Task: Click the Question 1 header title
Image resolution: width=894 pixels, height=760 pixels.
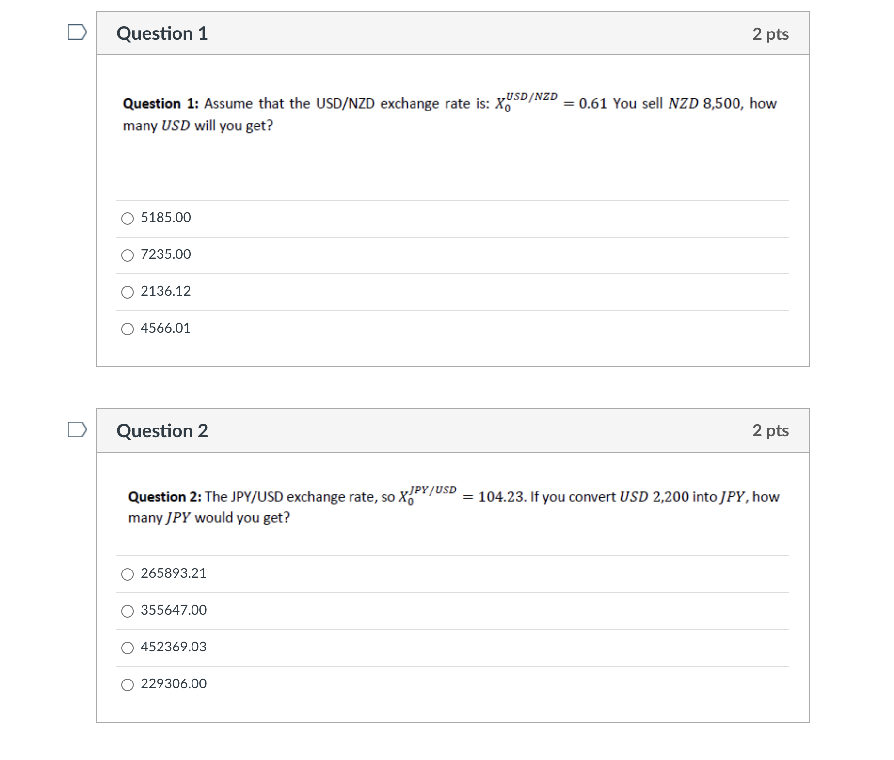Action: click(x=163, y=33)
